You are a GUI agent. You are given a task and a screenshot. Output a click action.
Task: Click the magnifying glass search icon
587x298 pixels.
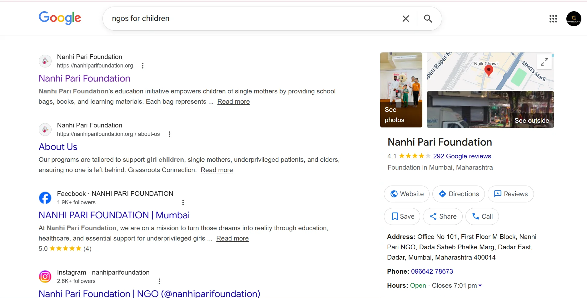coord(428,19)
